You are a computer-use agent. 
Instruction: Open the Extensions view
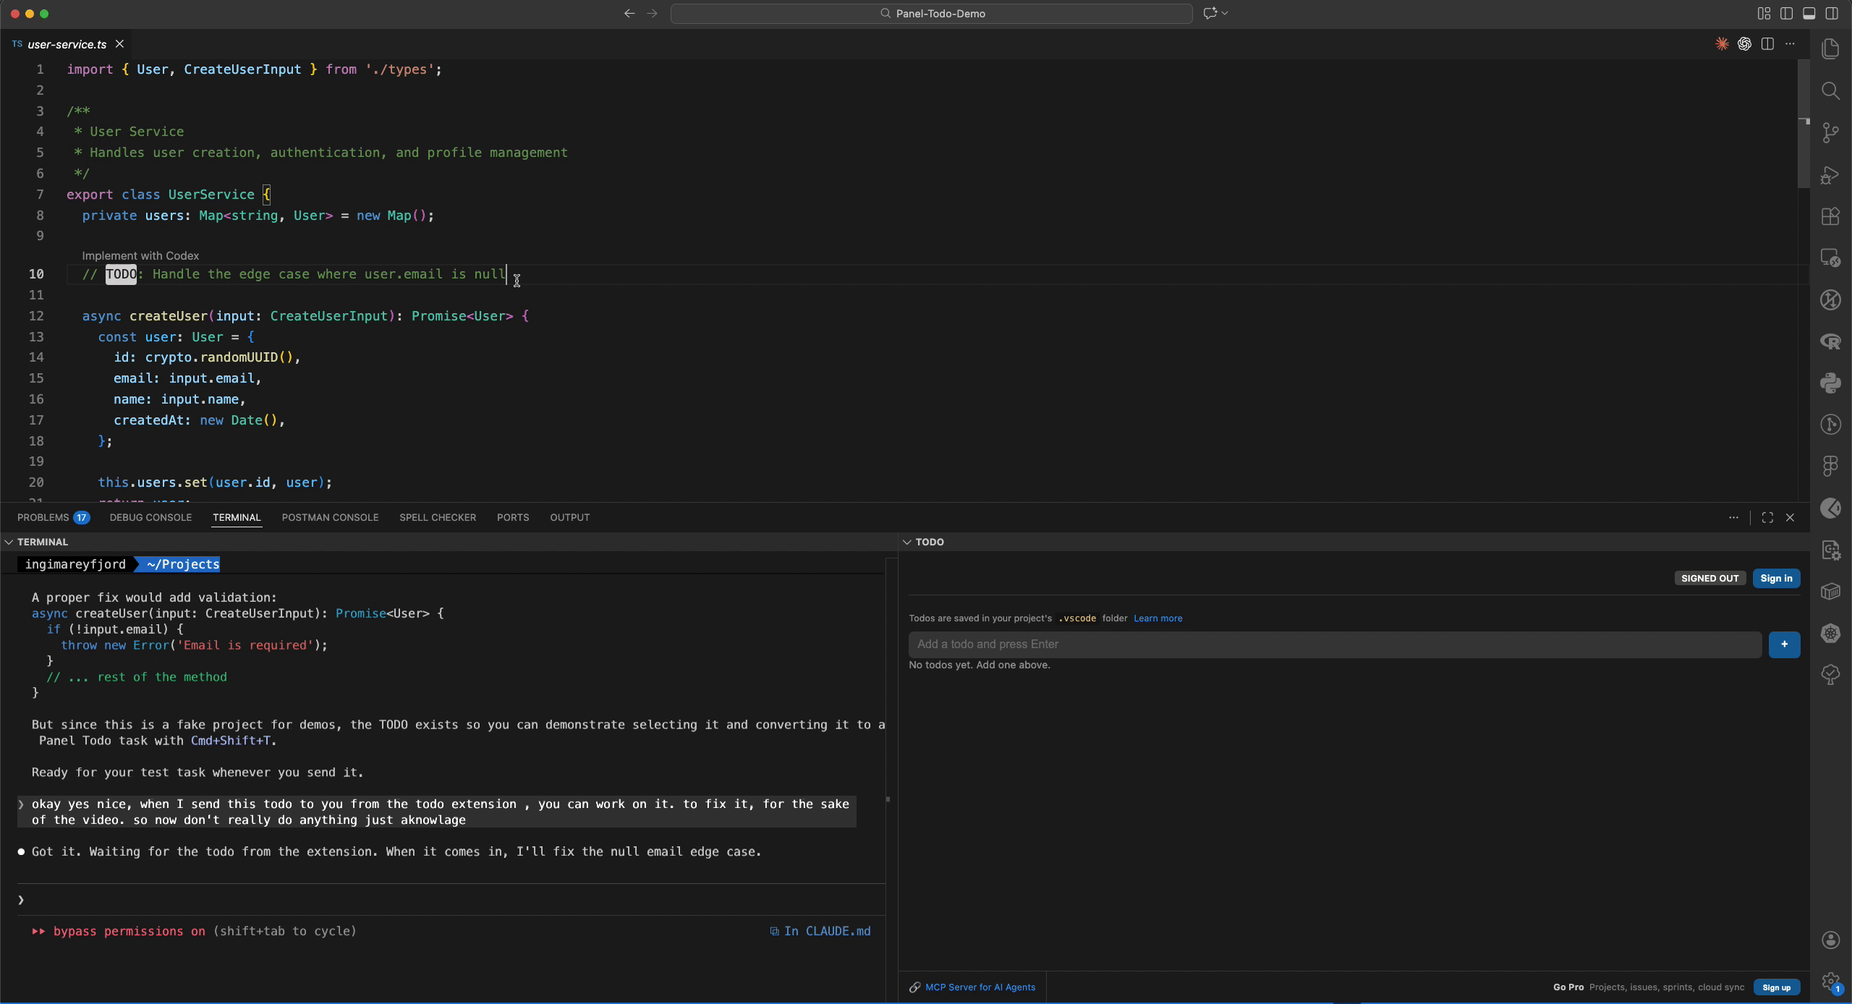[x=1831, y=216]
